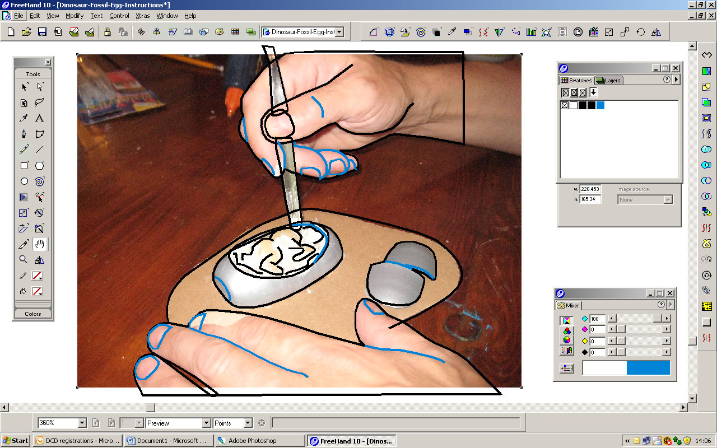This screenshot has width=717, height=448.
Task: Select the Ellipse tool
Action: coord(24,181)
